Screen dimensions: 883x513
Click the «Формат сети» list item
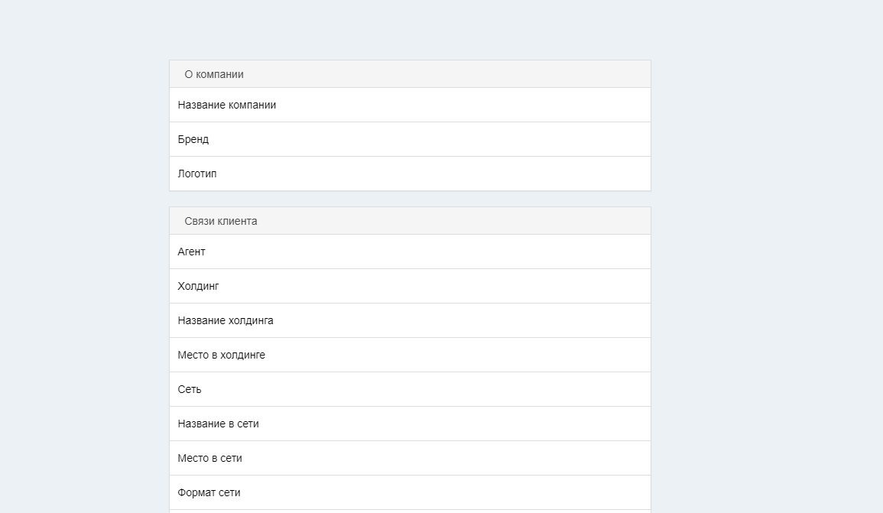tap(409, 492)
